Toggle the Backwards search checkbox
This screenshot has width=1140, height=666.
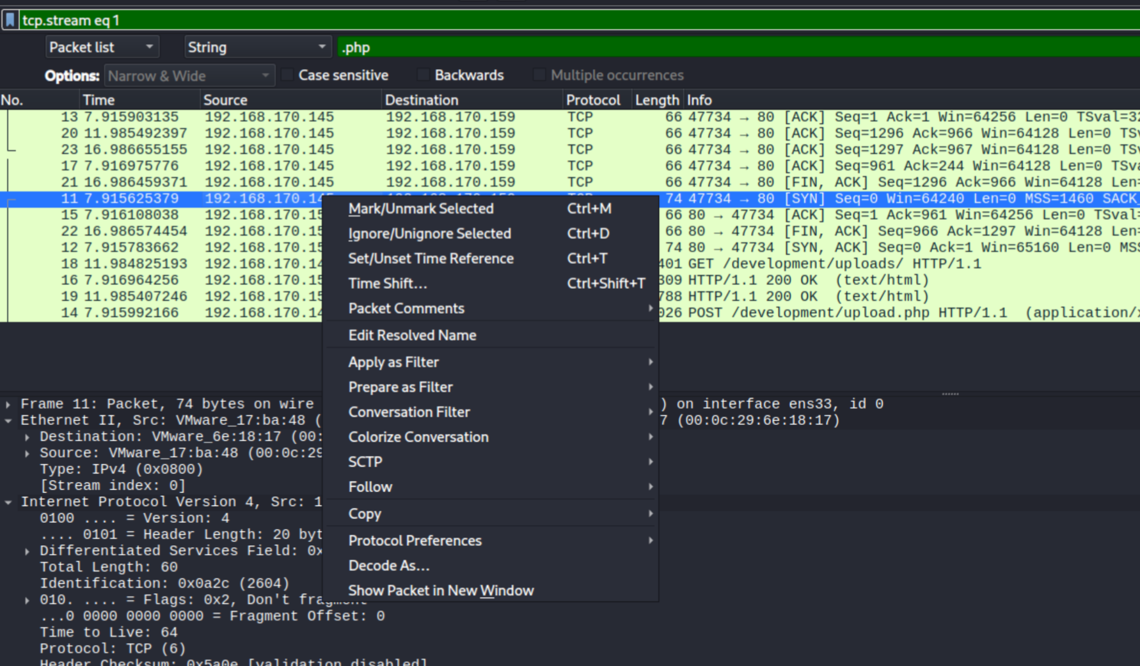click(x=423, y=75)
